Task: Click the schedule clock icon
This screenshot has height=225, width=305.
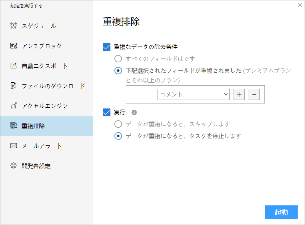Action: tap(14, 26)
